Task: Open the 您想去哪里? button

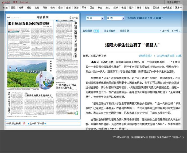Action: [x=173, y=2]
